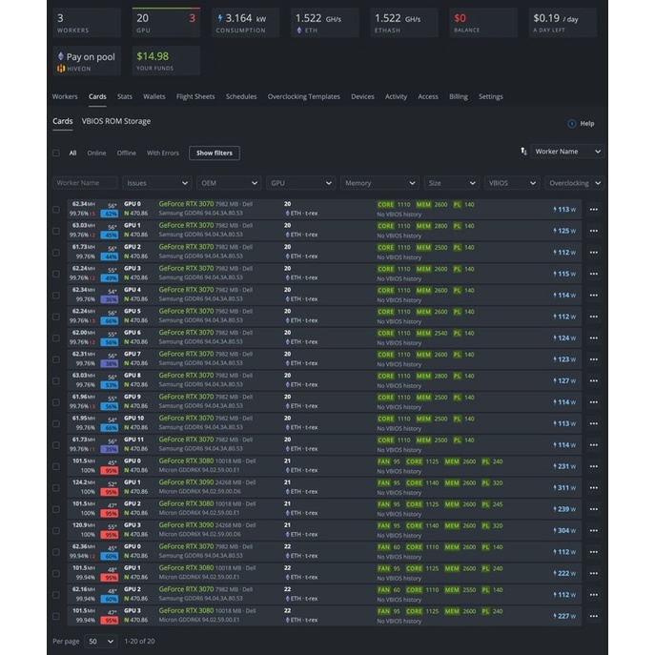Open three-dot menu for the 125 W card

tap(593, 231)
